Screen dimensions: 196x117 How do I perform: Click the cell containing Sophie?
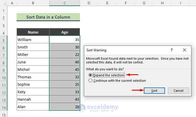(x=33, y=84)
